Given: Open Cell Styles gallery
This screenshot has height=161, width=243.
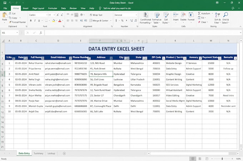Looking at the screenshot, I should [166, 18].
